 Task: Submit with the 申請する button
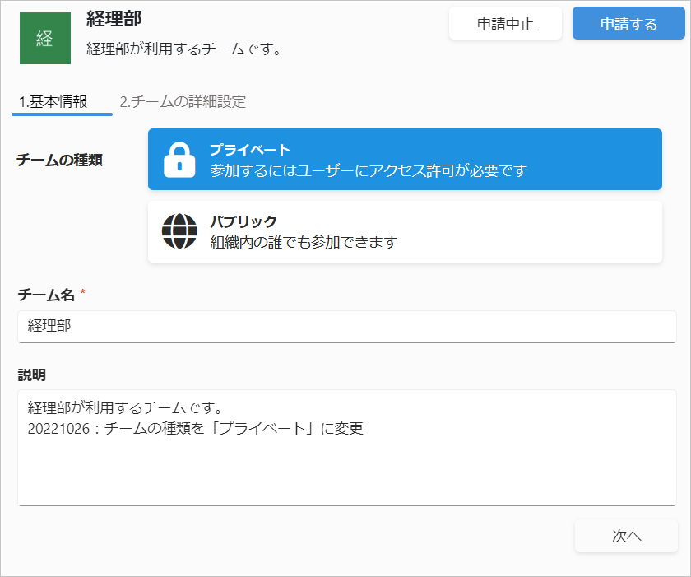tap(628, 24)
